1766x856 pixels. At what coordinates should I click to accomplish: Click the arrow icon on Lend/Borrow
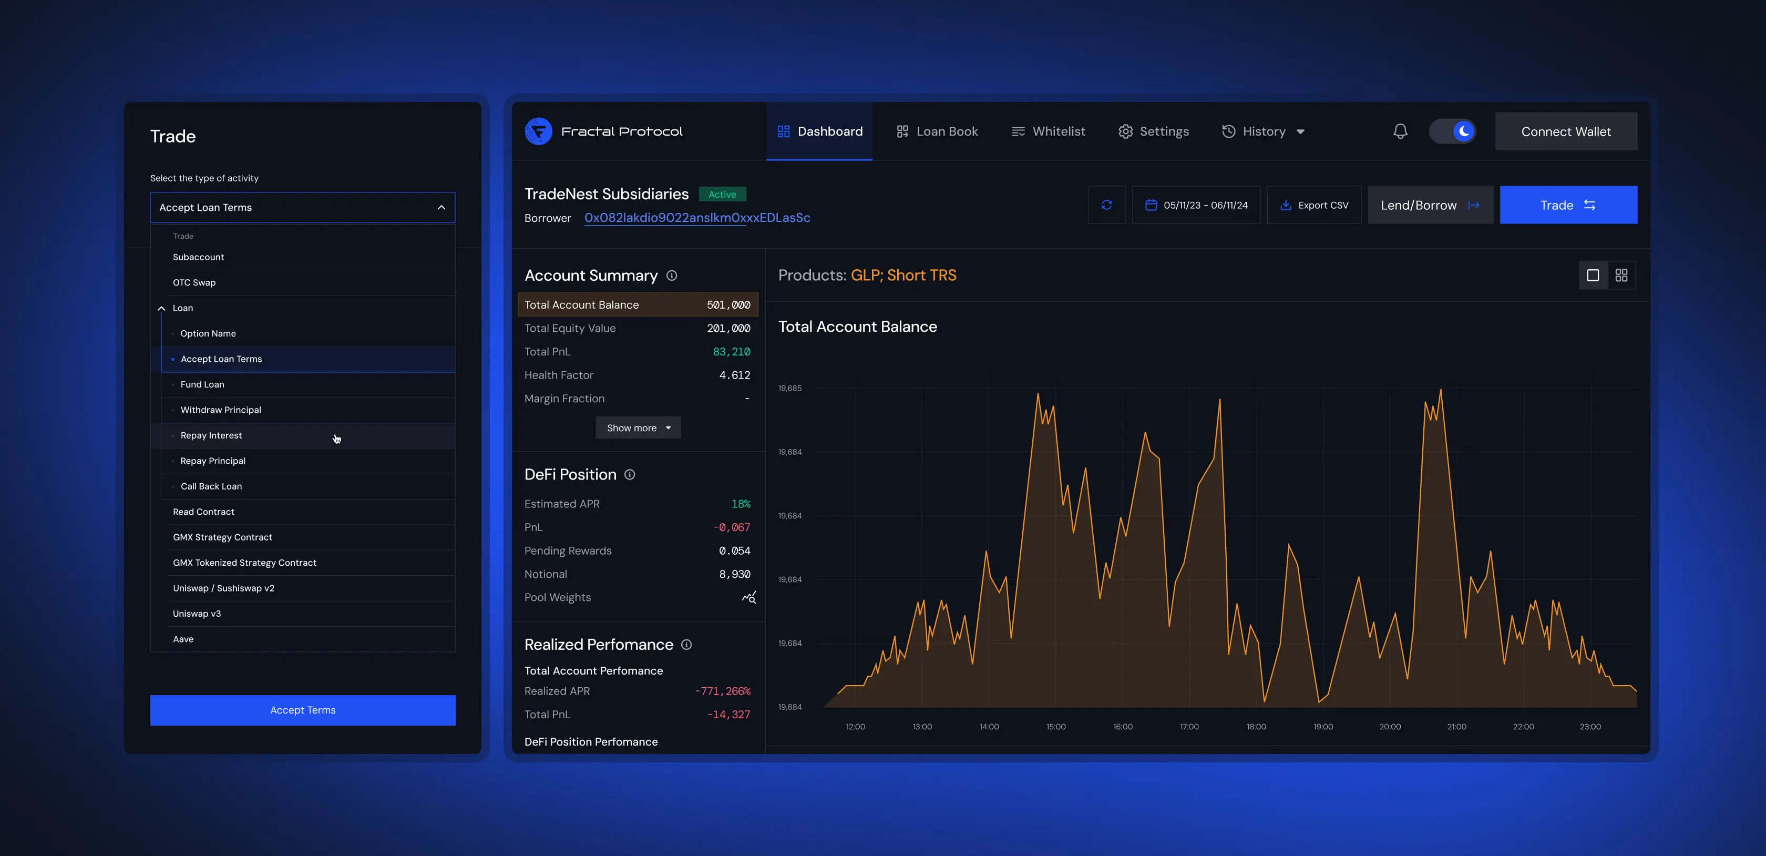(x=1474, y=205)
